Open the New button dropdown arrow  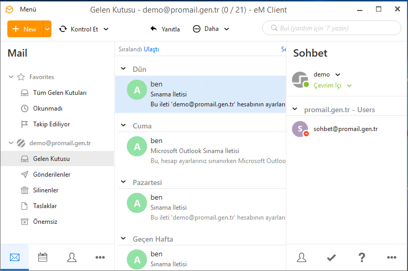click(47, 29)
